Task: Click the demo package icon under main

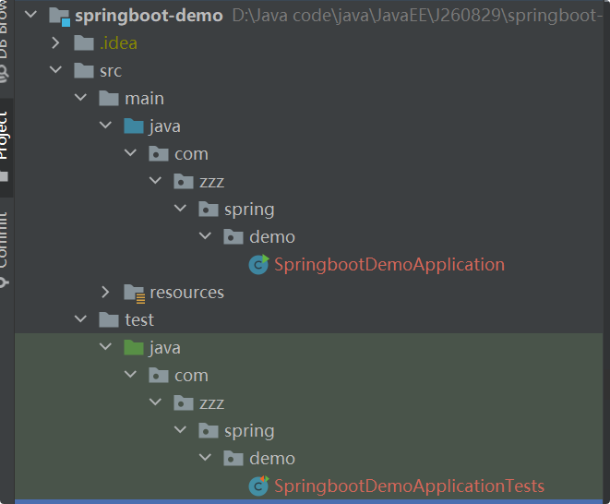Action: (233, 236)
